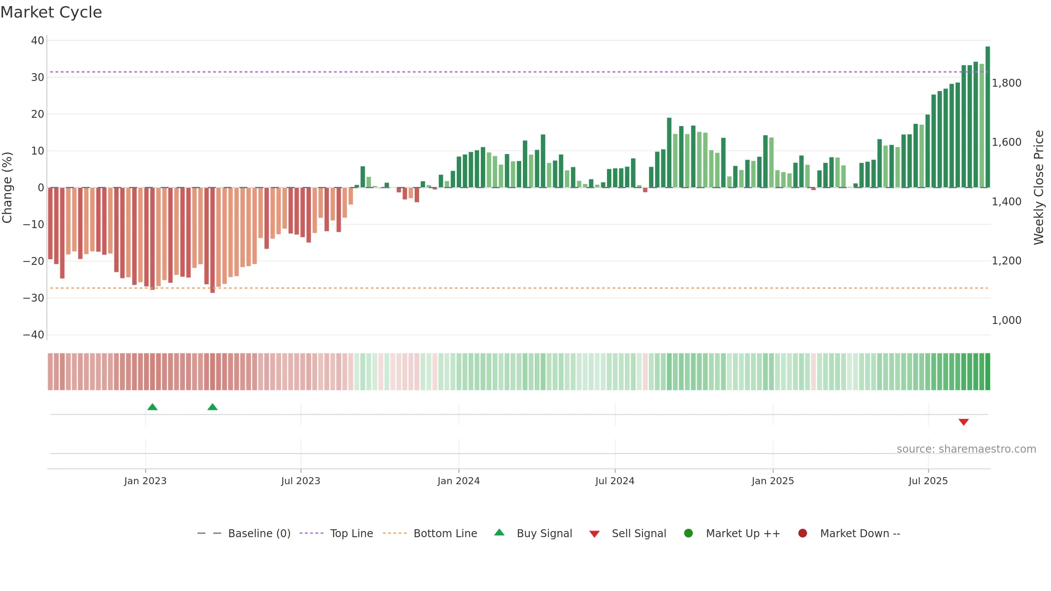Toggle the Buy Signal legend entry
Viewport: 1051px width, 591px height.
pyautogui.click(x=533, y=533)
